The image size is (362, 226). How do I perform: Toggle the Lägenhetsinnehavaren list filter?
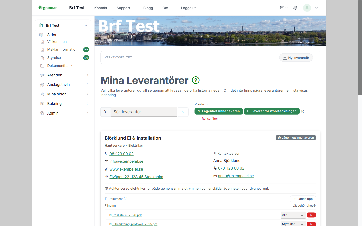218,111
